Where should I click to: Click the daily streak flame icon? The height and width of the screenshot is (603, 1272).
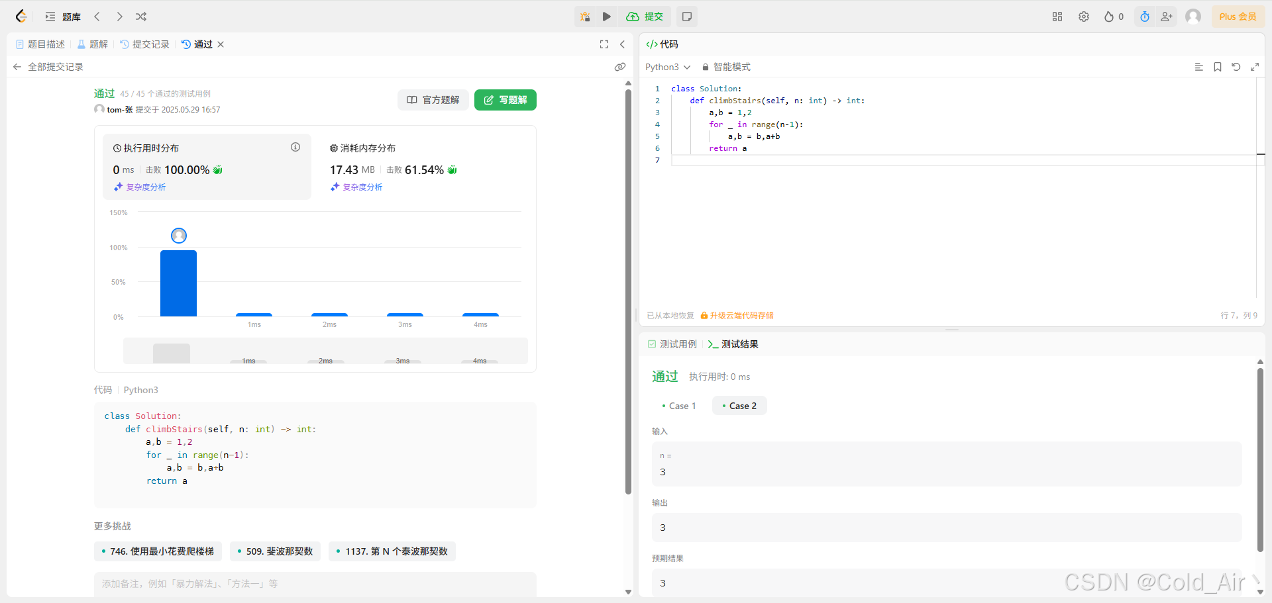click(1109, 17)
